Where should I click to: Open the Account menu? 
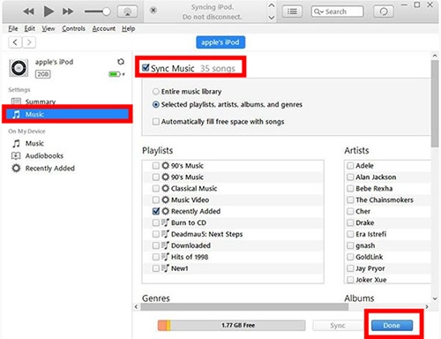click(x=104, y=28)
